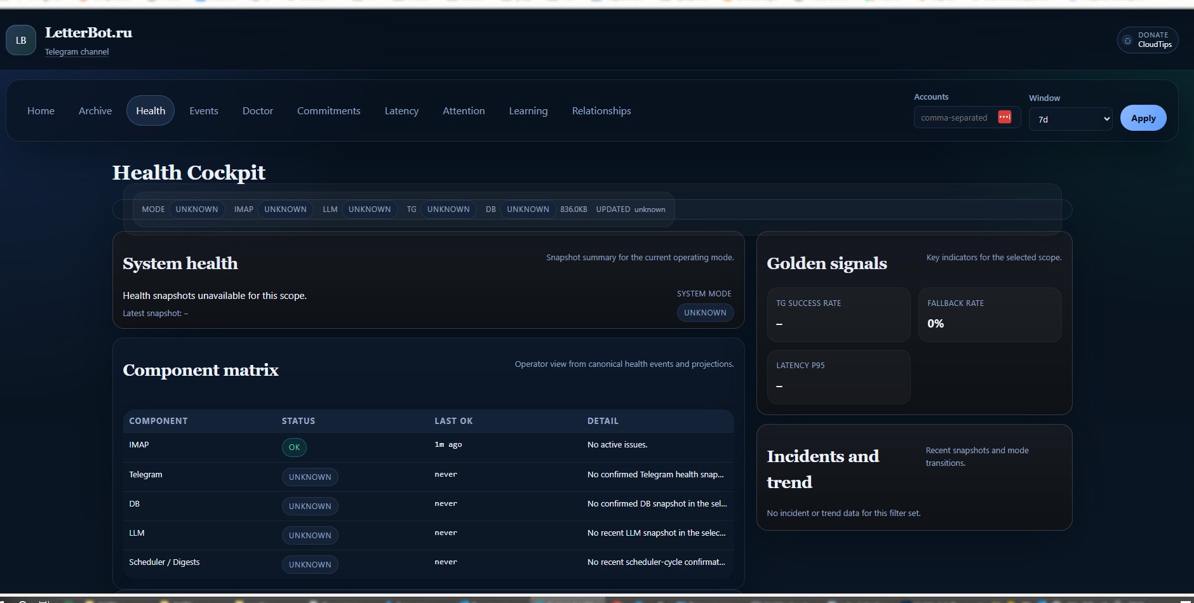Click the MODE UNKNOWN badge in the cockpit strip

[196, 209]
